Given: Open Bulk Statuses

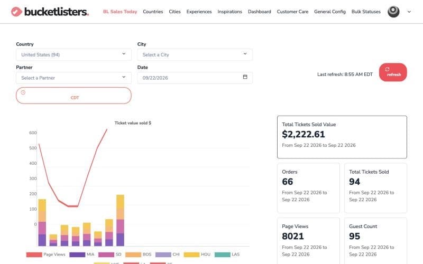Looking at the screenshot, I should pos(366,12).
